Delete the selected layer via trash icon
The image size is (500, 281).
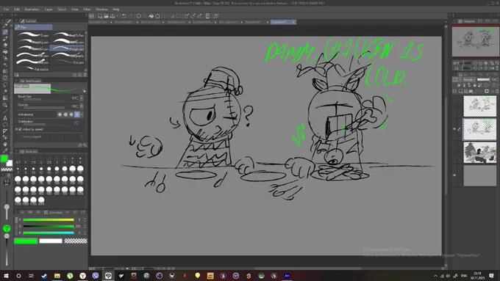pyautogui.click(x=497, y=91)
